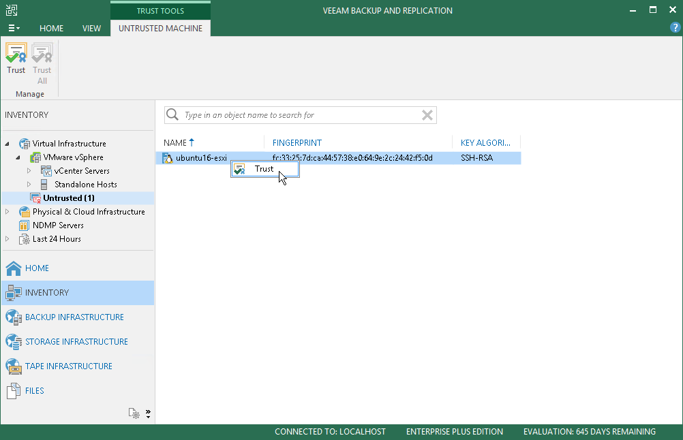Expand the Standalone Hosts node
The height and width of the screenshot is (440, 683).
[29, 184]
